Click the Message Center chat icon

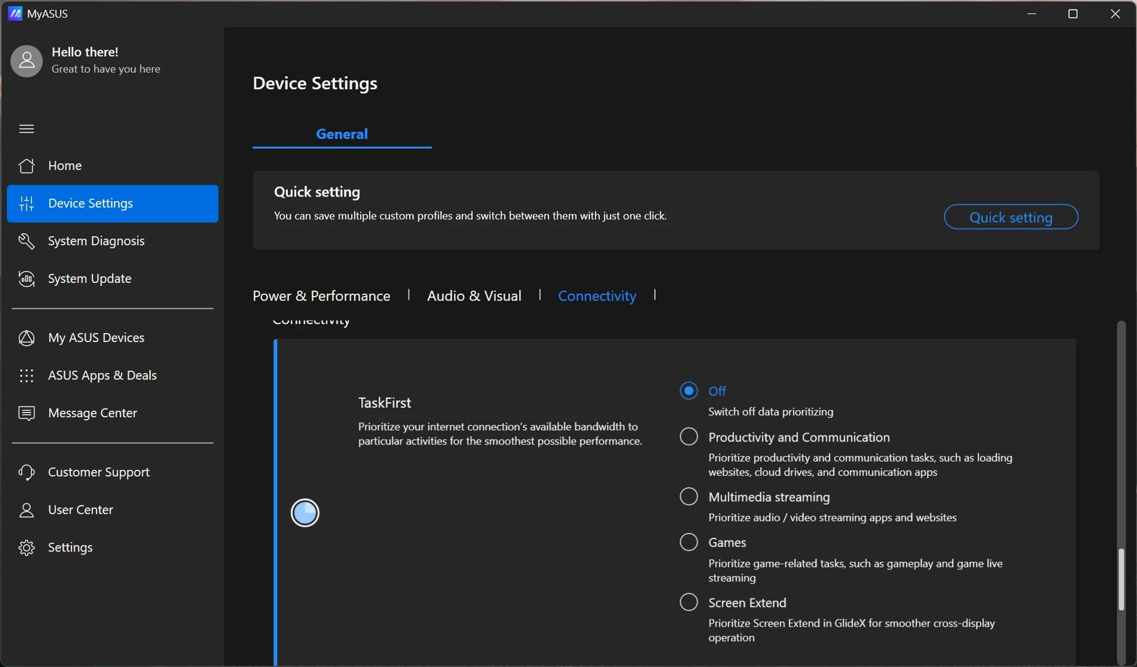pyautogui.click(x=27, y=413)
